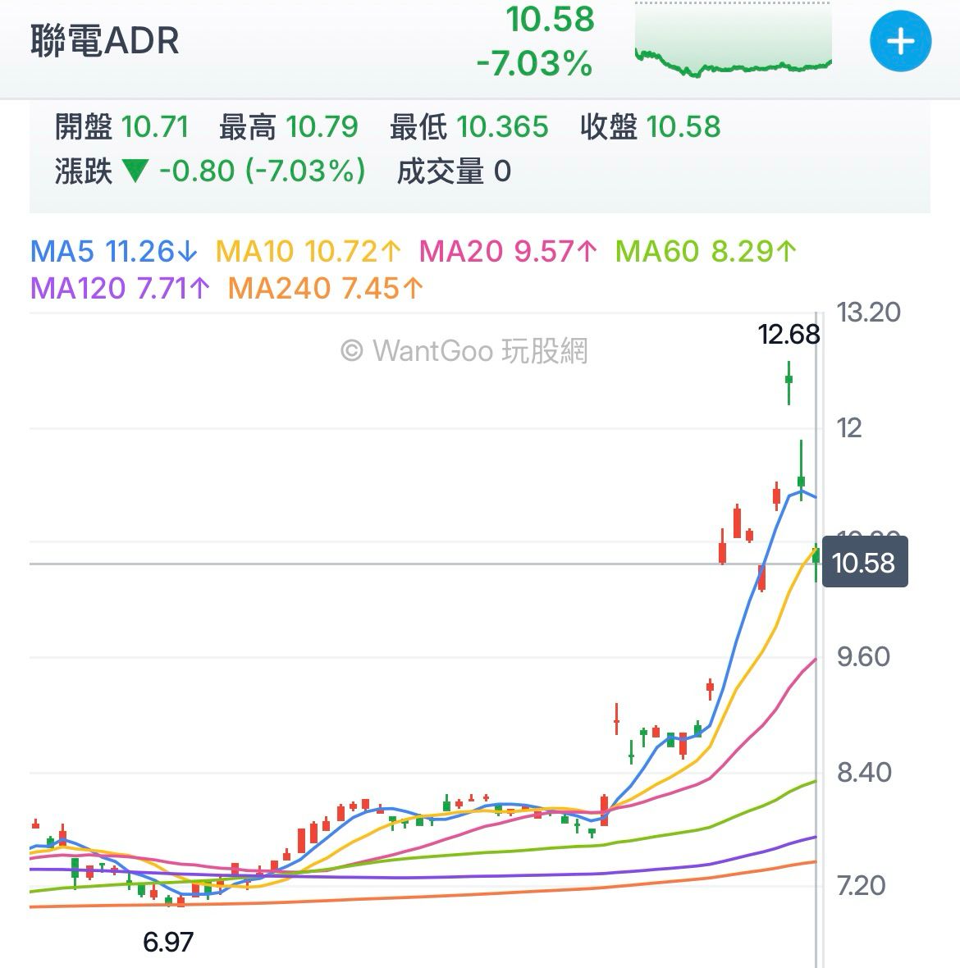Screen dimensions: 960x968
Task: Tap the 12.68 high price marker
Action: (789, 334)
